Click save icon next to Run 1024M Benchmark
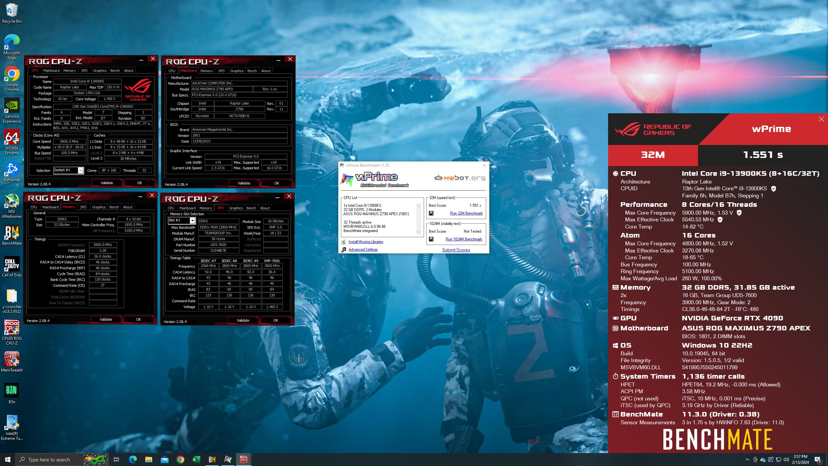Screen dimensions: 828x466 point(431,239)
